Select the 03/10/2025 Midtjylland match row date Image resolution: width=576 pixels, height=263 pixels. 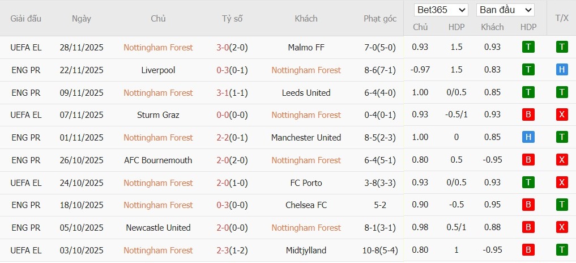(x=82, y=251)
